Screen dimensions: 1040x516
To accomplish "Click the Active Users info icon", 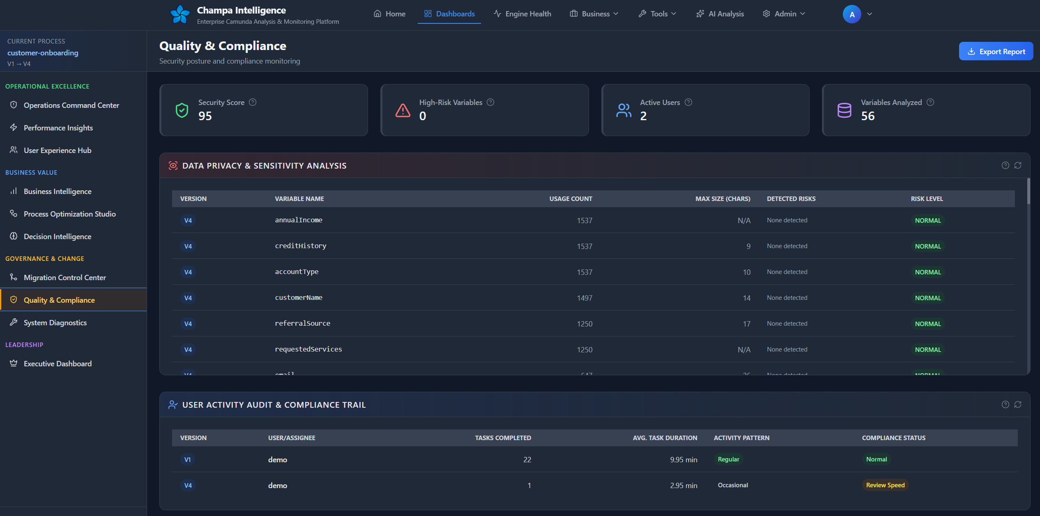I will 688,102.
